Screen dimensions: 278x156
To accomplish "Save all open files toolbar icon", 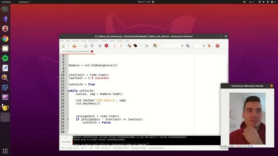I will (x=92, y=46).
